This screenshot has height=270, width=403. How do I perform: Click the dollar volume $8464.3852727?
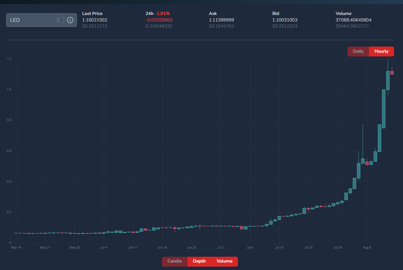coord(352,26)
